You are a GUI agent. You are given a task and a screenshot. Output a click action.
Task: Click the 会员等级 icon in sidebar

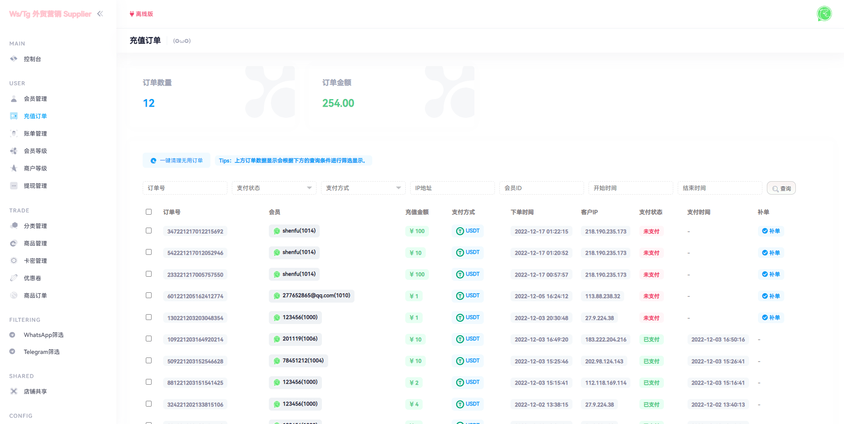pyautogui.click(x=14, y=151)
